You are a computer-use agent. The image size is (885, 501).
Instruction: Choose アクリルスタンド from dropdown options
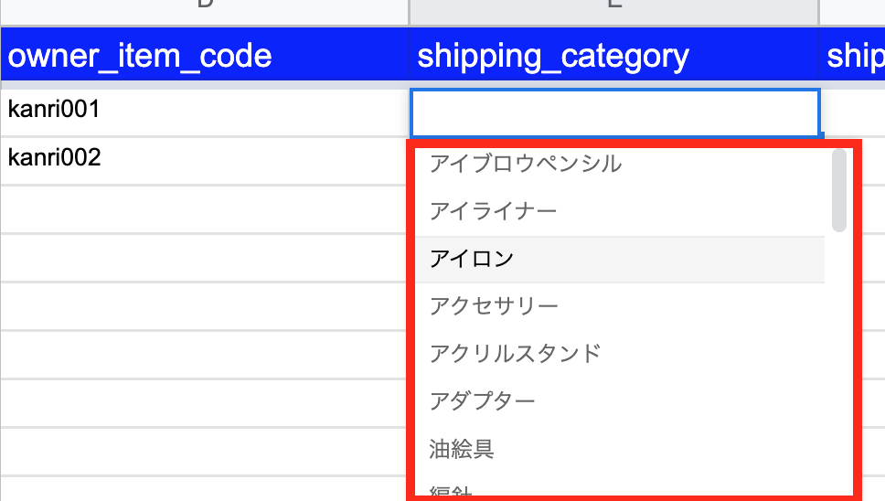[516, 354]
